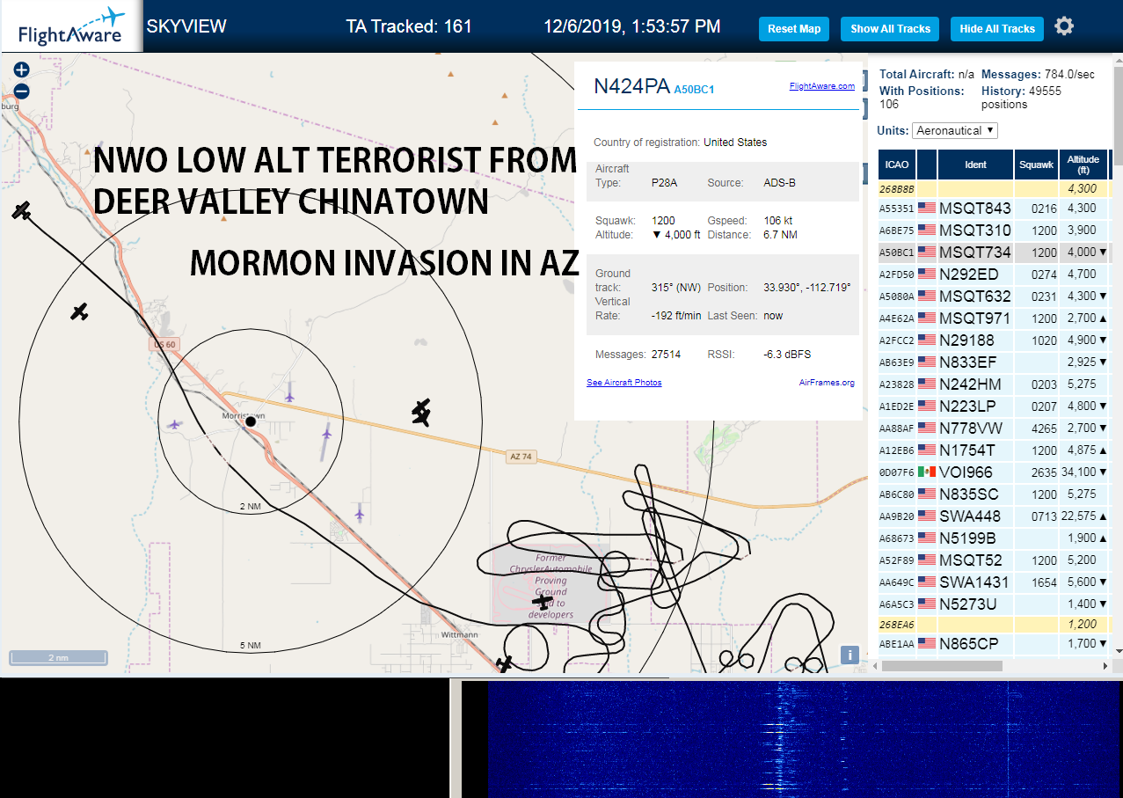This screenshot has height=798, width=1123.
Task: Select the aircraft icon at top-left track end
Action: point(22,210)
